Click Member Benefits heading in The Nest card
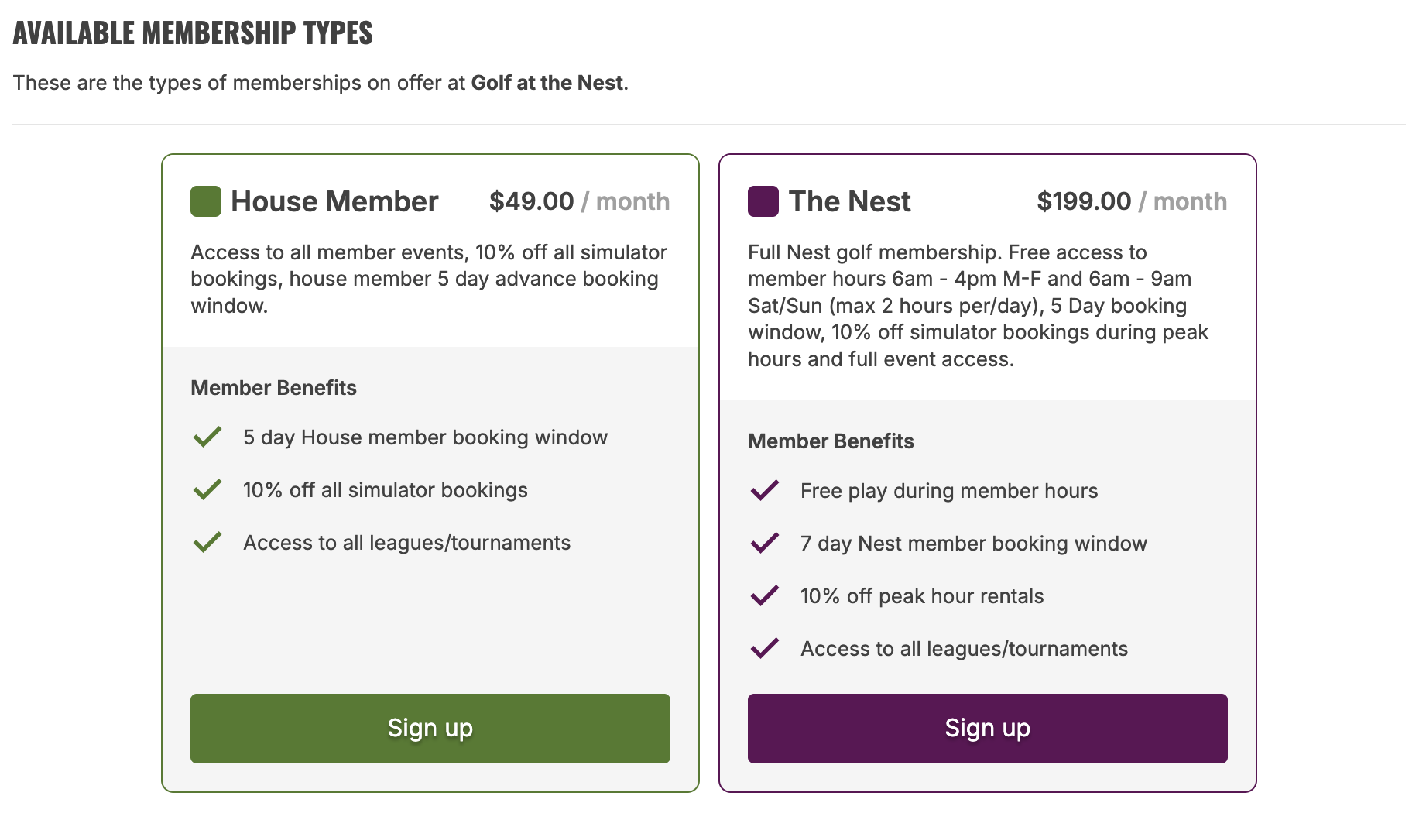 click(x=831, y=441)
